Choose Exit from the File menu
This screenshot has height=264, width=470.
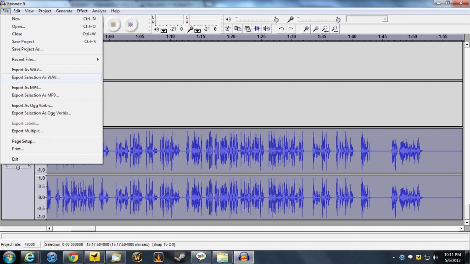click(x=51, y=159)
